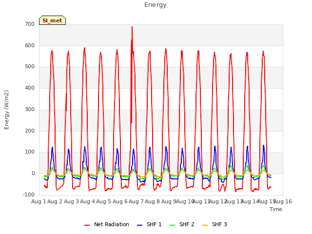
Task: Select Net Radiation legend entry
Action: coord(107,224)
